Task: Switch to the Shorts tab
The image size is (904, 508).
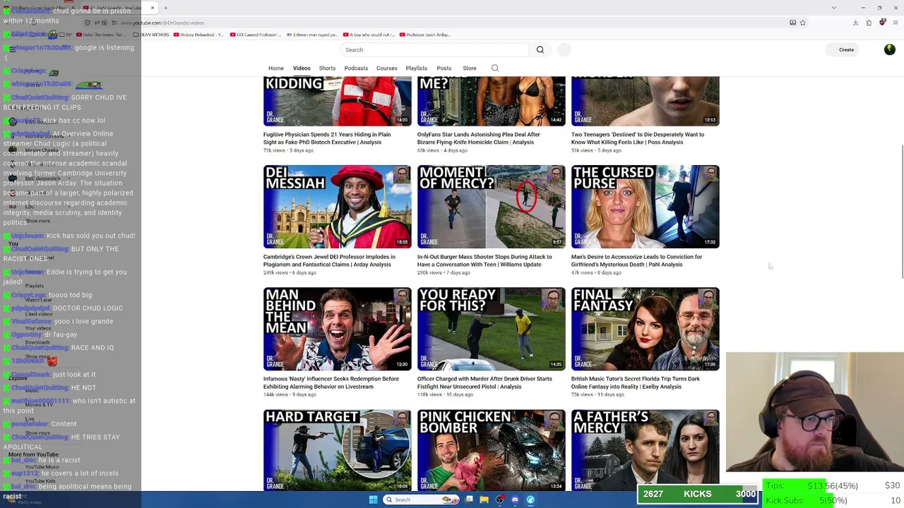Action: tap(327, 68)
